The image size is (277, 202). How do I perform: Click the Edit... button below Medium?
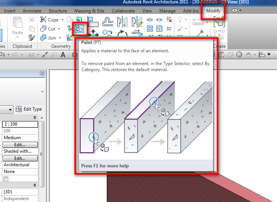[x=20, y=145]
